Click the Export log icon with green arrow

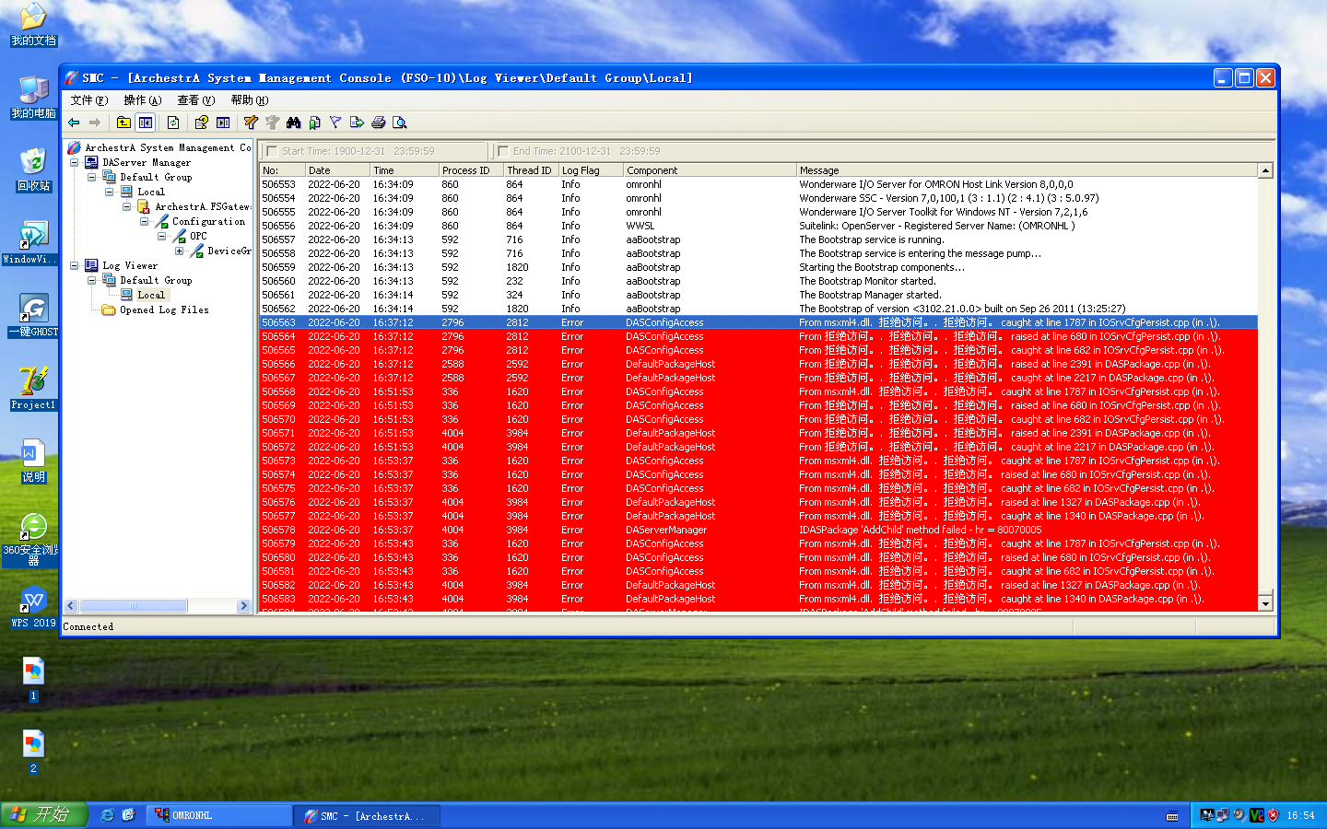(357, 123)
